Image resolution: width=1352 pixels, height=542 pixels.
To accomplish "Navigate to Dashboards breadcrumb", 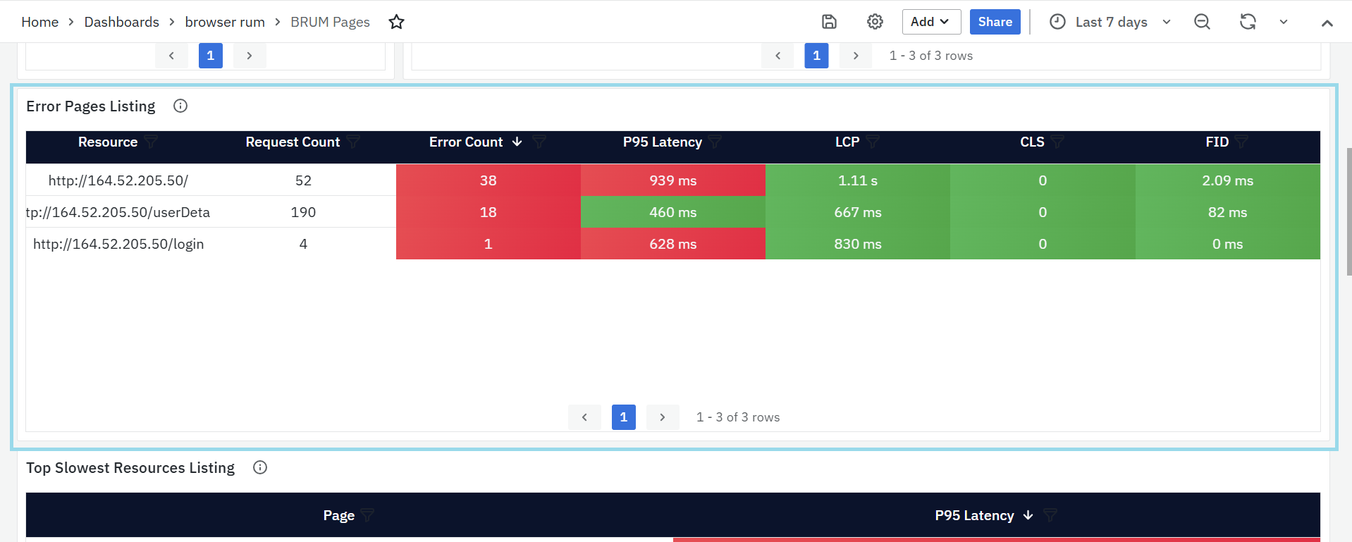I will 121,22.
